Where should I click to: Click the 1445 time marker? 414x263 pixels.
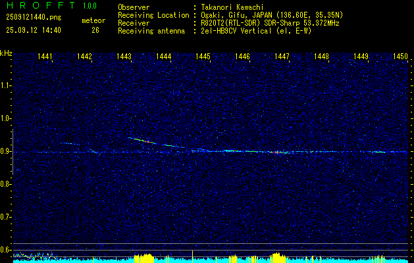click(x=203, y=57)
